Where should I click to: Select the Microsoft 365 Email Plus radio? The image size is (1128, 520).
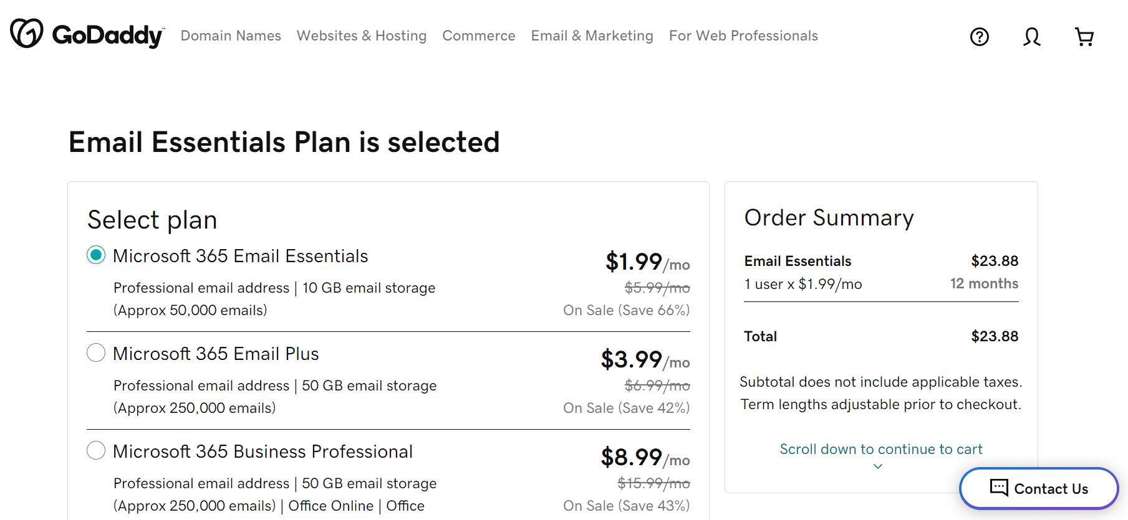pyautogui.click(x=96, y=353)
